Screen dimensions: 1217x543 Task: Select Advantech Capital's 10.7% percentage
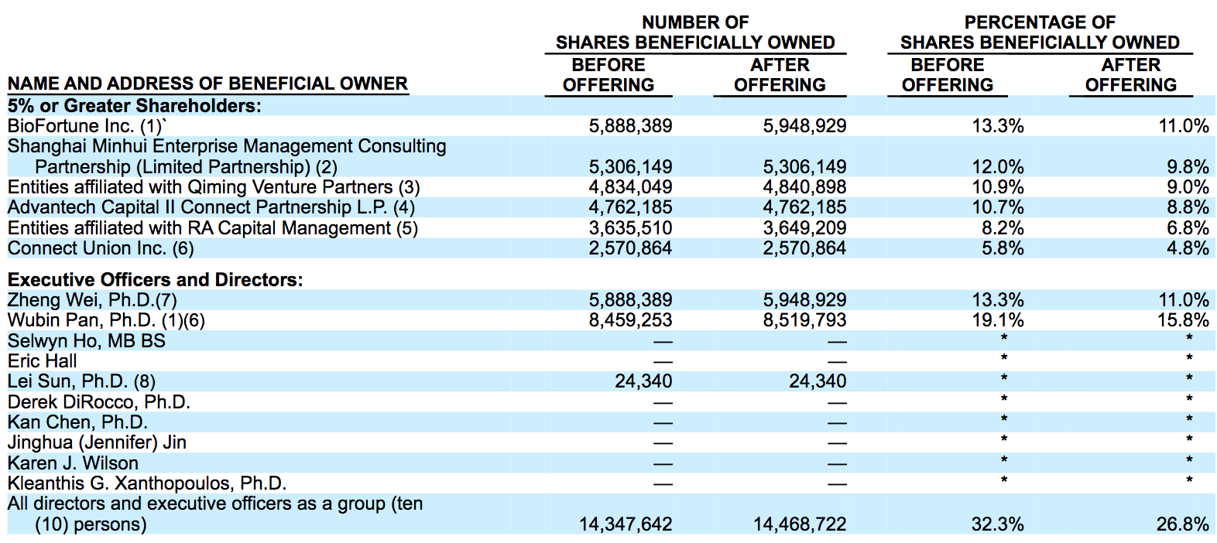pos(998,207)
